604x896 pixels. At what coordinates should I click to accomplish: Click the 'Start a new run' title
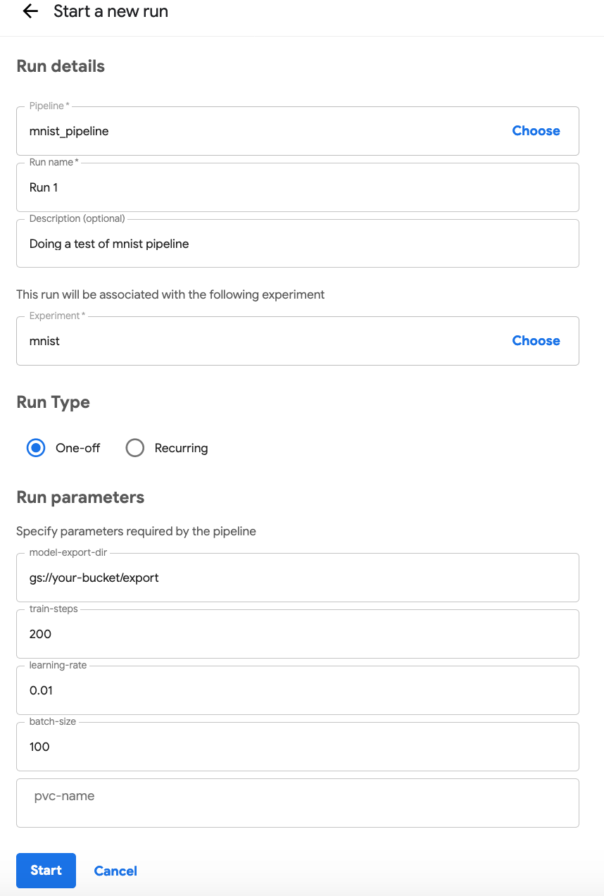(111, 12)
